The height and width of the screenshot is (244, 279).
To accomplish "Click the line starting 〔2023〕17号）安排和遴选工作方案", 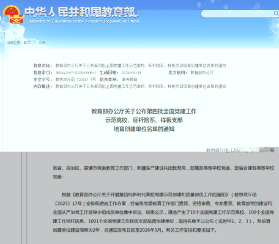I will [x=163, y=204].
